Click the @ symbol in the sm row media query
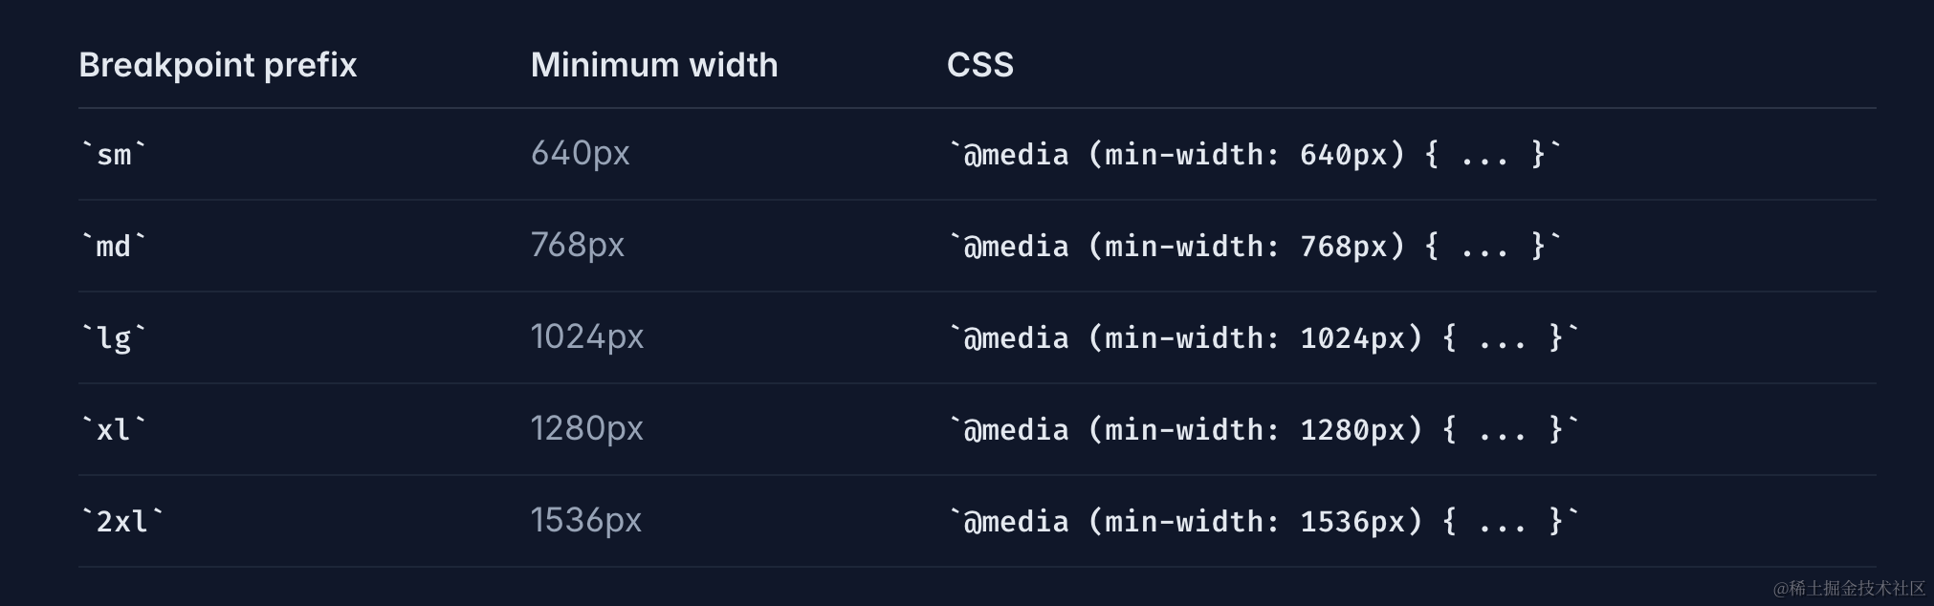The image size is (1934, 606). point(973,155)
